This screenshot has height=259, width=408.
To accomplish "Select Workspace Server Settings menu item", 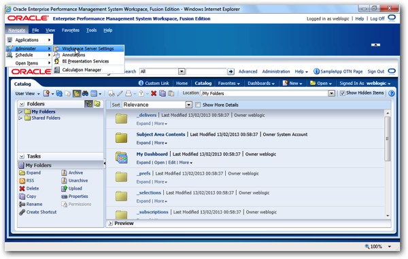I will click(x=88, y=49).
